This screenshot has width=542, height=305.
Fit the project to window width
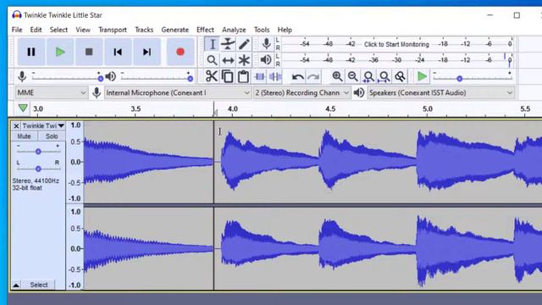[x=384, y=76]
